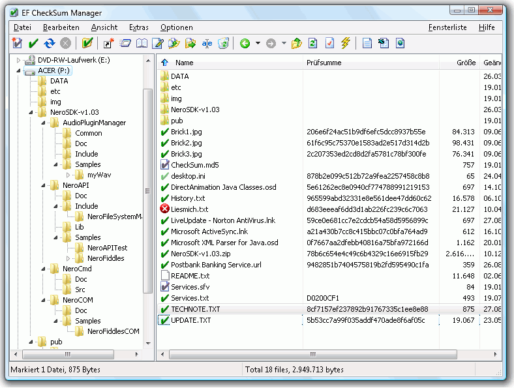Viewport: 514px width, 388px height.
Task: Open the Extras menu
Action: click(x=138, y=27)
